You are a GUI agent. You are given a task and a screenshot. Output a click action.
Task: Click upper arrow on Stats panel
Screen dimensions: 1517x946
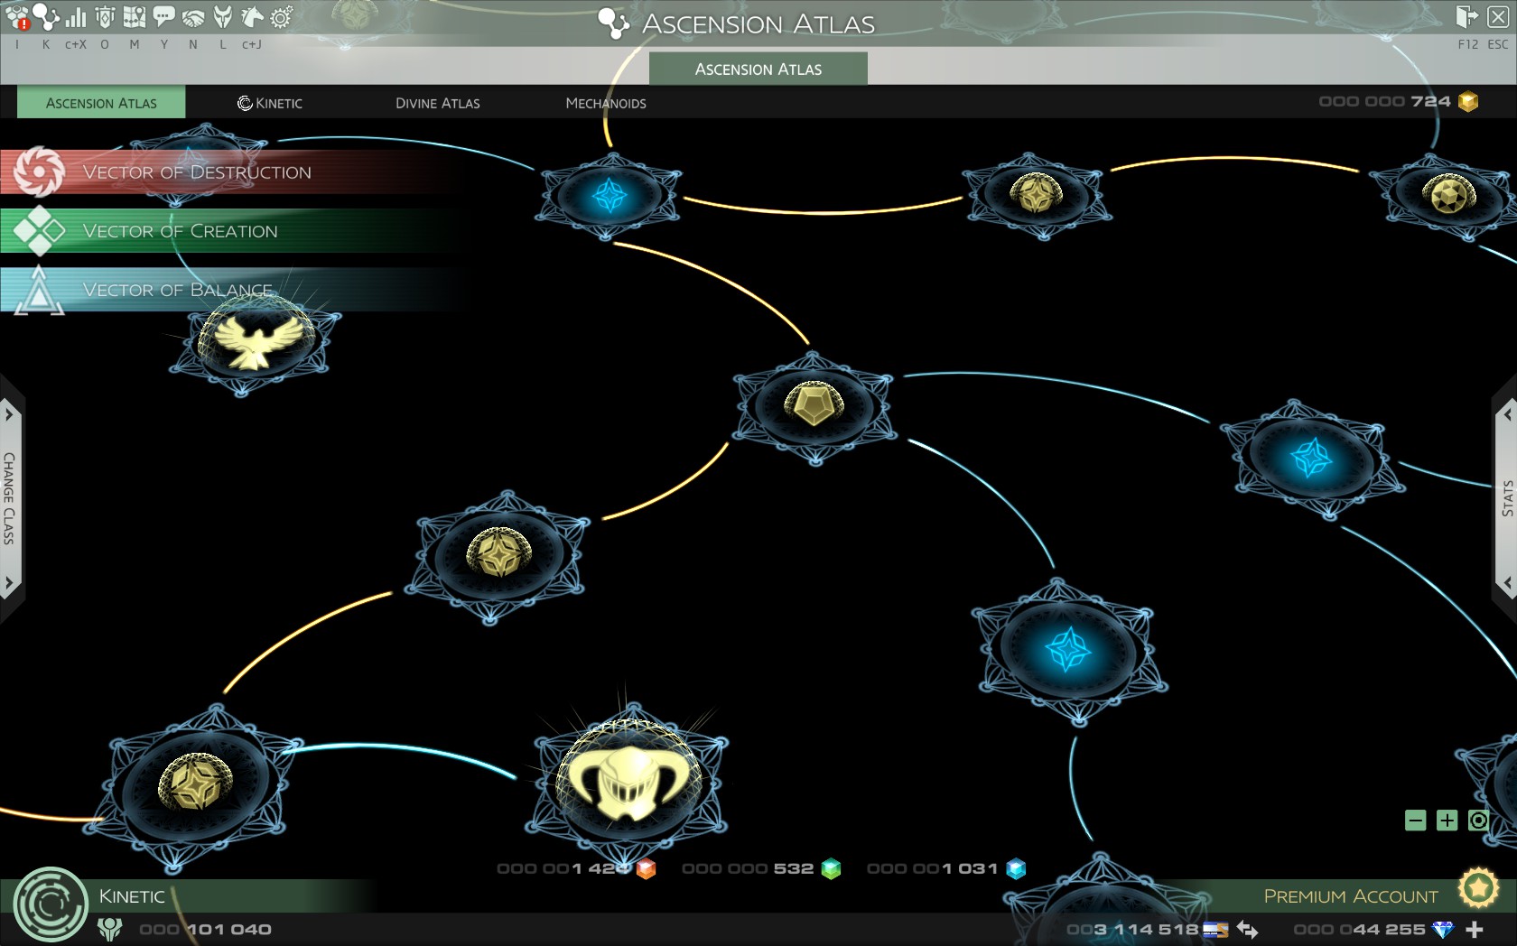click(1507, 414)
